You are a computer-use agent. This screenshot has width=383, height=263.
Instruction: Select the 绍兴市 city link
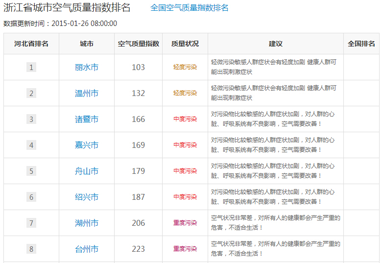[87, 197]
